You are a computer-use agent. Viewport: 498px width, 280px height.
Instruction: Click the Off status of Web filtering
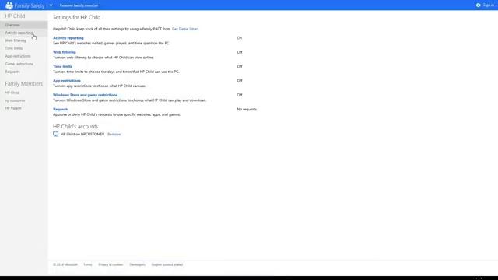point(240,52)
